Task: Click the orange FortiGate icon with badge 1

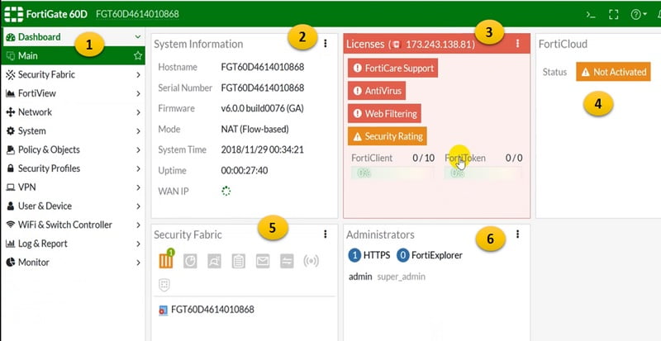Action: (166, 259)
